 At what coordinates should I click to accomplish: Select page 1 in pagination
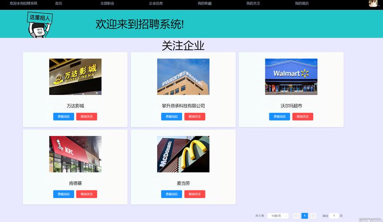(304, 216)
